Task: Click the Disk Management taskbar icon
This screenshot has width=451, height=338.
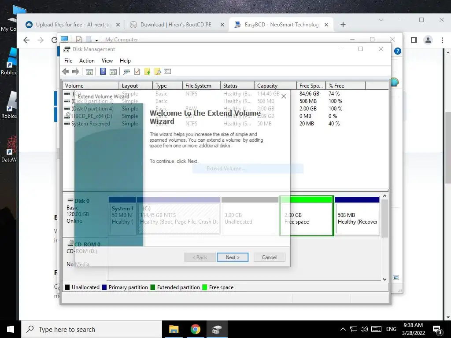Action: (217, 329)
